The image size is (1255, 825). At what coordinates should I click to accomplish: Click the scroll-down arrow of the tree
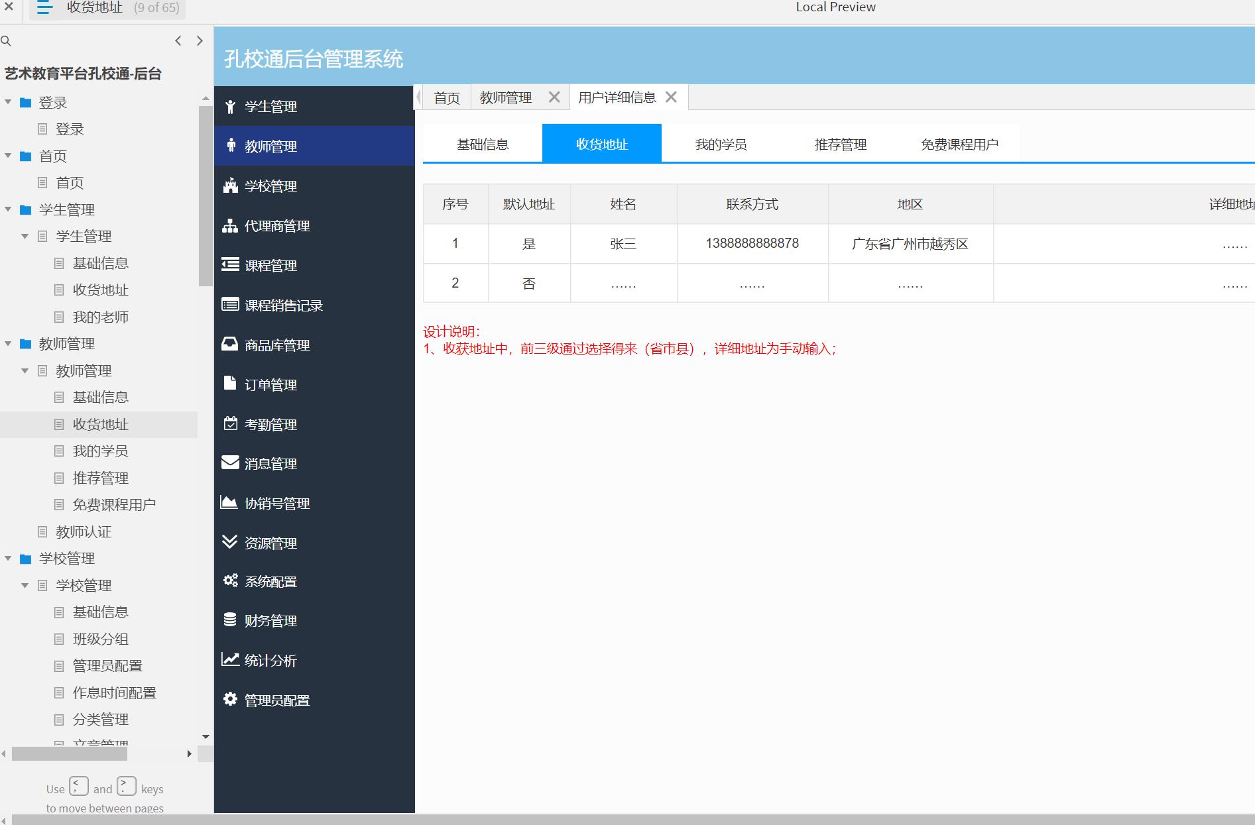click(x=206, y=737)
